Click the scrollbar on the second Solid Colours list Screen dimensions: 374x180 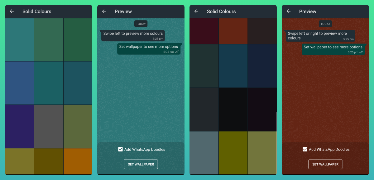tap(276, 121)
